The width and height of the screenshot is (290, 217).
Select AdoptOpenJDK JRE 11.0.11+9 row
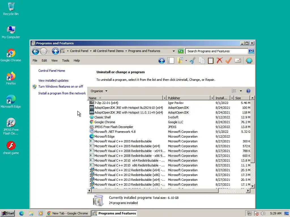pos(169,112)
